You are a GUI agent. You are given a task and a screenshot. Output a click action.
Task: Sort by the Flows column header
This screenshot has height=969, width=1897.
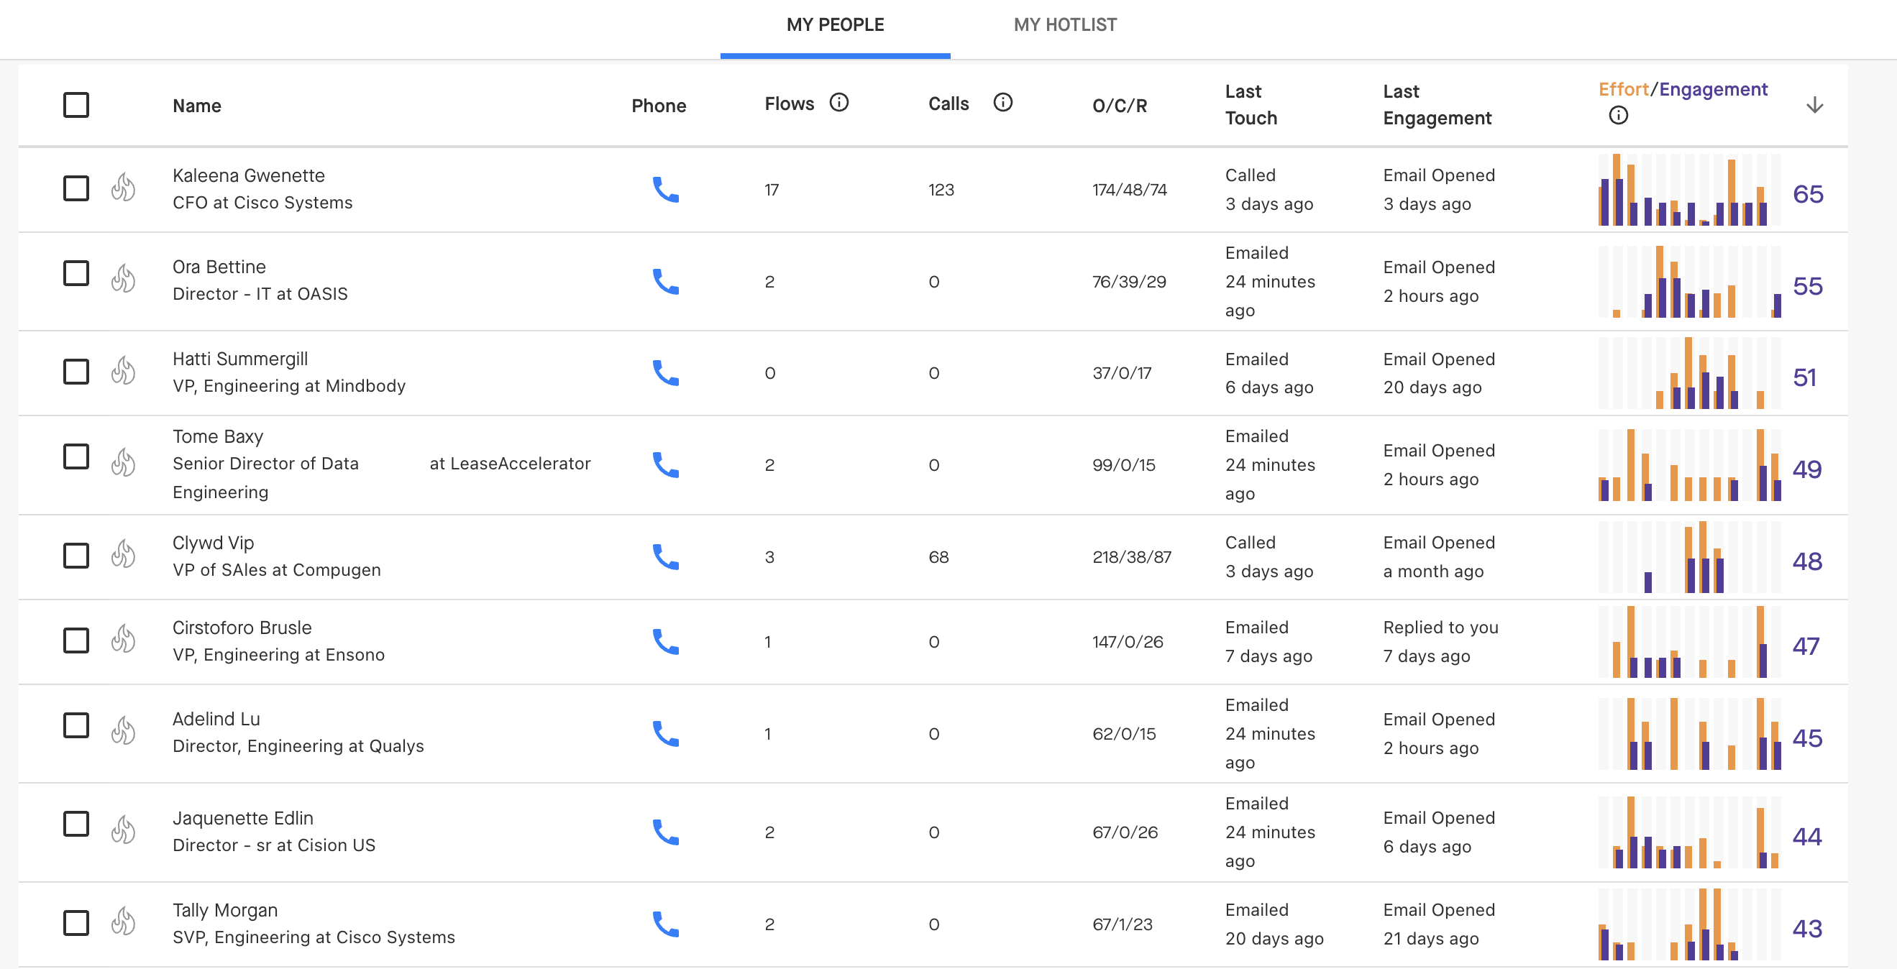coord(790,103)
